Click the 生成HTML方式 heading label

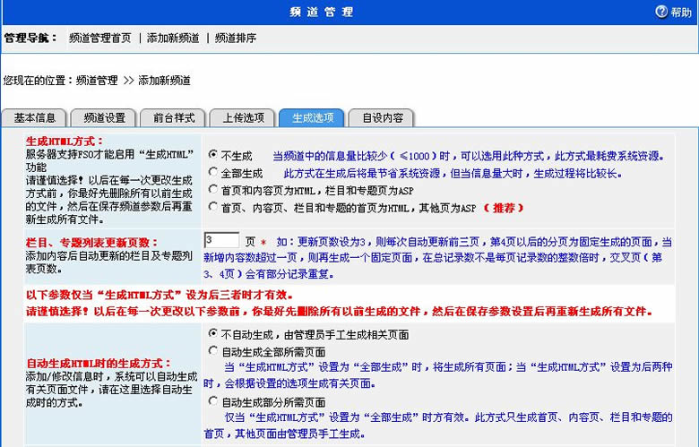[65, 142]
